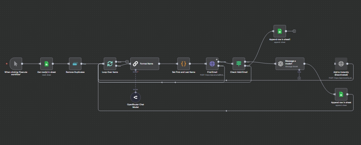Add a tool under 'Message a model1'
Screen dimensions: 361x145
coord(299,78)
